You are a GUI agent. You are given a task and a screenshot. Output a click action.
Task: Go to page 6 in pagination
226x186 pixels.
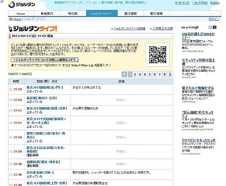tap(154, 74)
